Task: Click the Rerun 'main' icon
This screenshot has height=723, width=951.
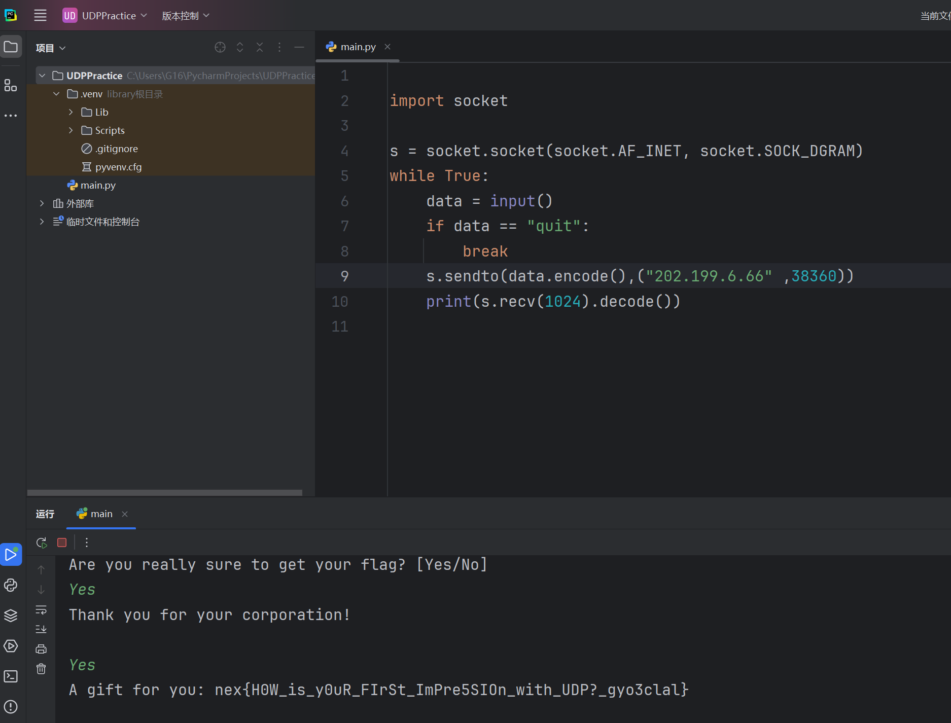Action: click(x=42, y=543)
